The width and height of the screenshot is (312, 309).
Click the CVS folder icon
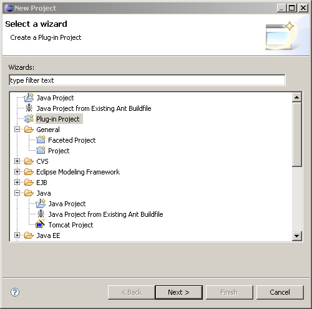tap(29, 161)
